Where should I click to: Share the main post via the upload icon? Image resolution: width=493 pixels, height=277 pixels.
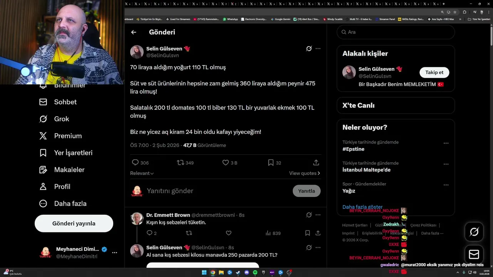point(316,163)
